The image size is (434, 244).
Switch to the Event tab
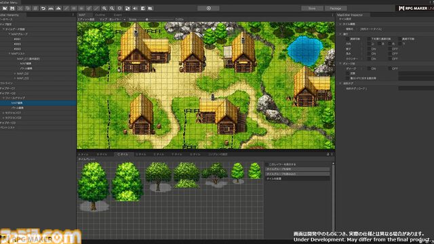pos(117,15)
